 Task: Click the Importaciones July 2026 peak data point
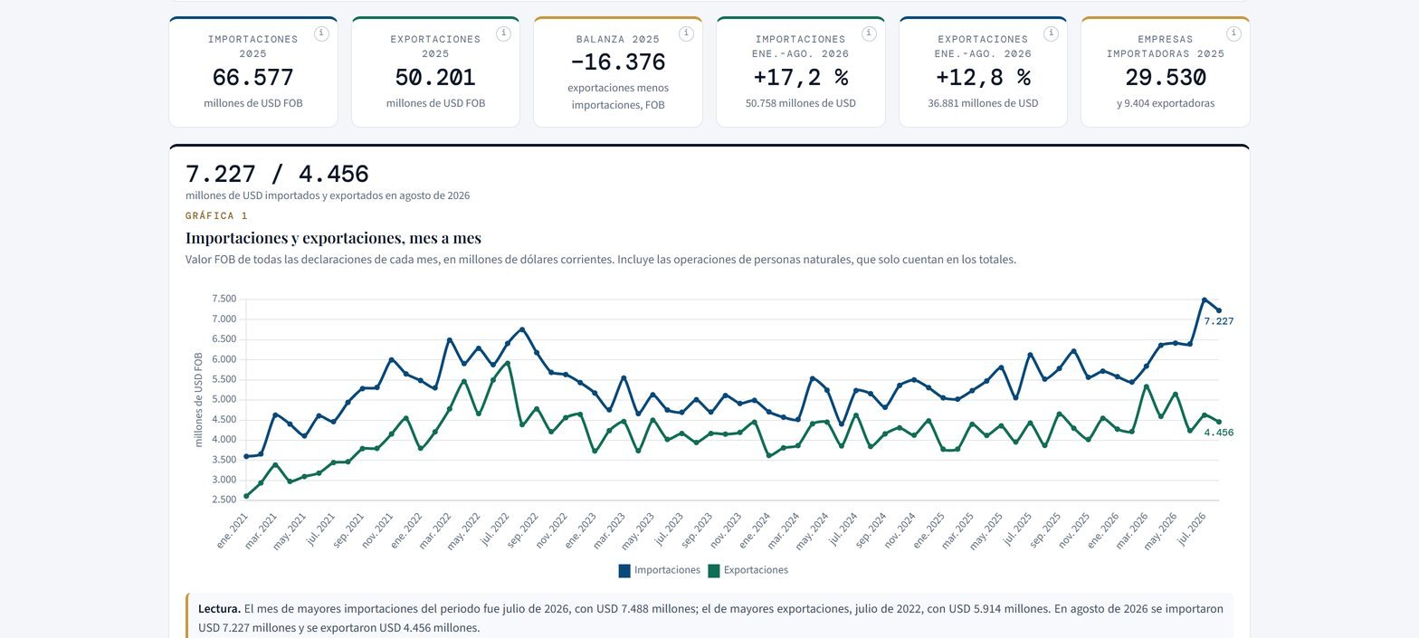pos(1205,300)
